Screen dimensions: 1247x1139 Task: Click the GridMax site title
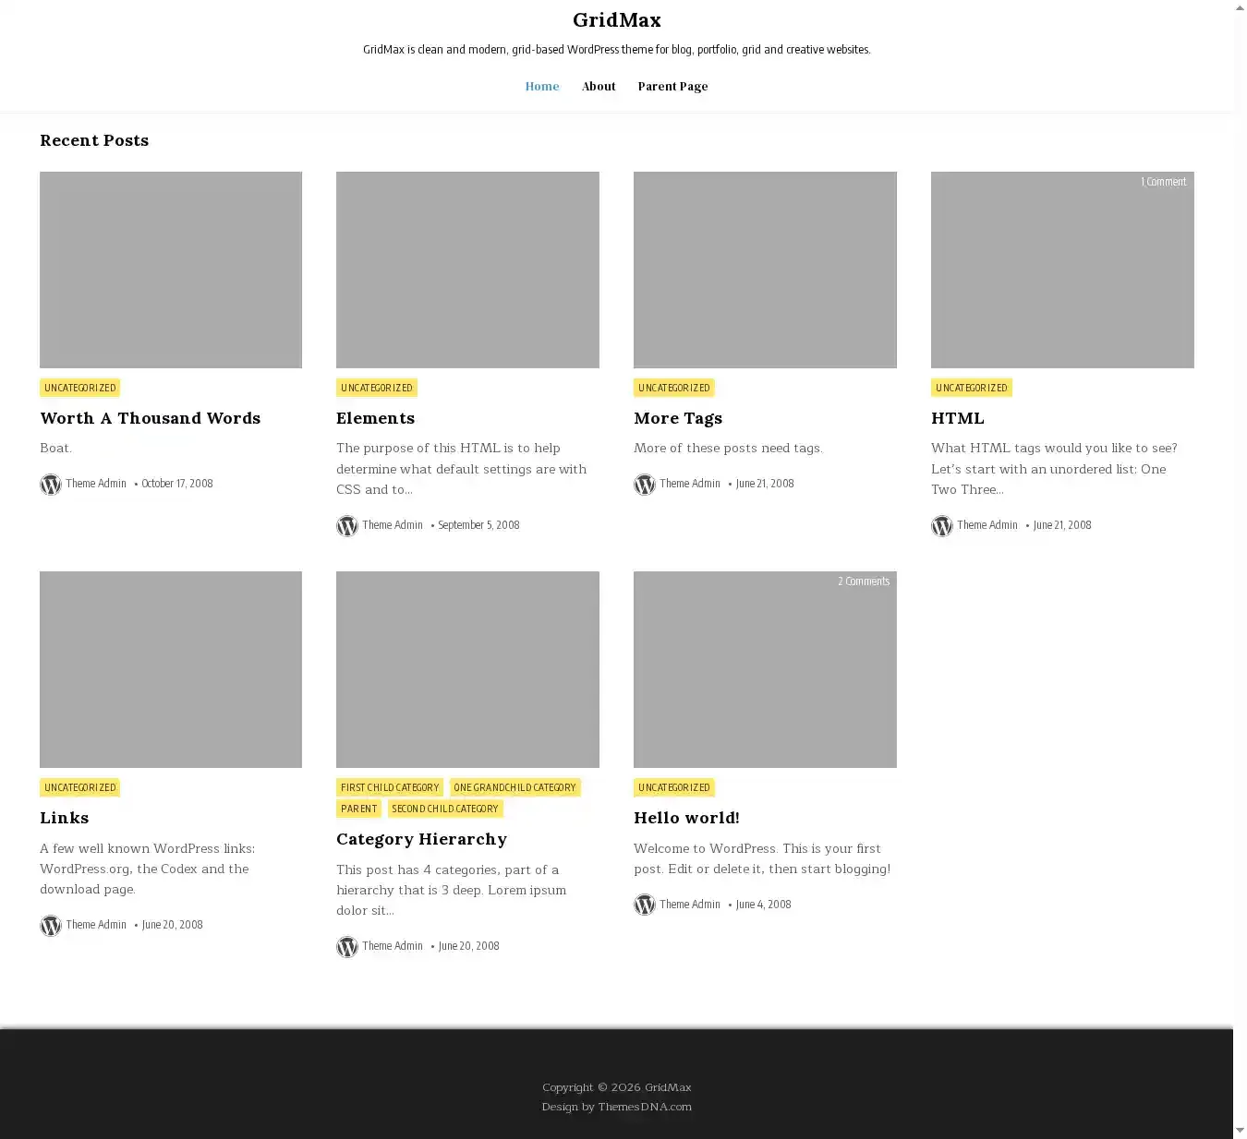617,19
